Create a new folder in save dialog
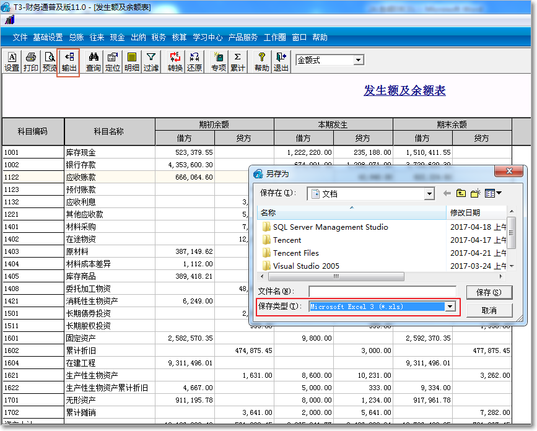Viewport: 537px width, 431px height. coord(476,194)
